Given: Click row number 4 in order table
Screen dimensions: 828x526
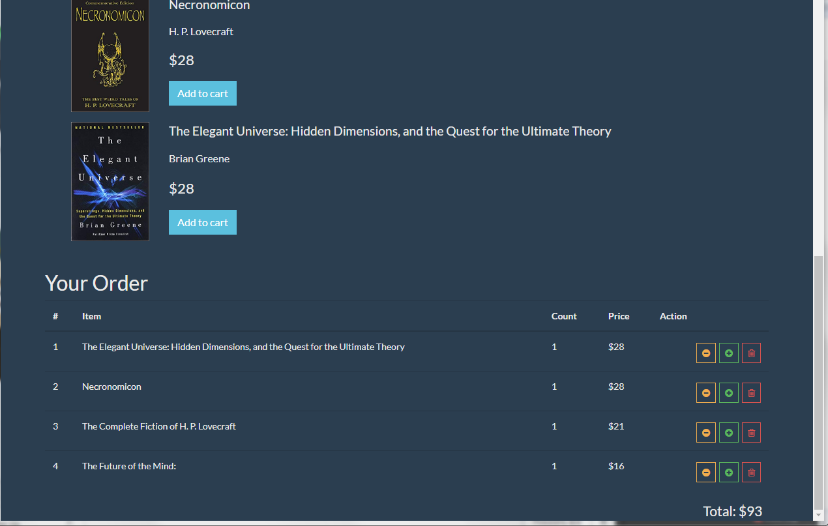Looking at the screenshot, I should (55, 466).
